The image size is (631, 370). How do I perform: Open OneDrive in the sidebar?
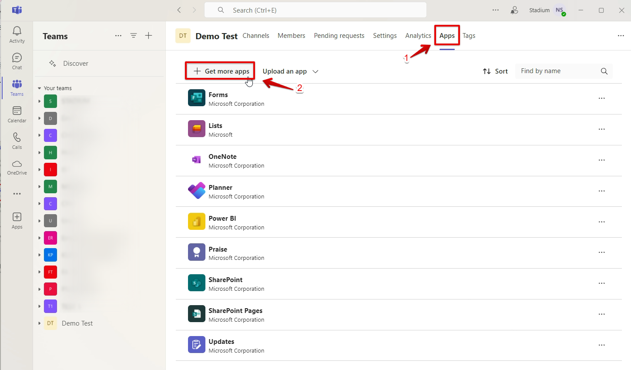click(17, 167)
